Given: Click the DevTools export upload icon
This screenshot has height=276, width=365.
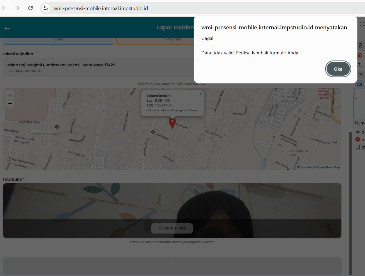Looking at the screenshot, I should [x=359, y=65].
